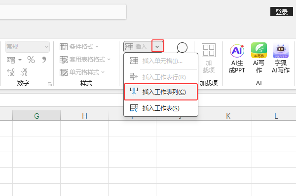The image size is (296, 196).
Task: Select column K header
Action: pos(228,116)
